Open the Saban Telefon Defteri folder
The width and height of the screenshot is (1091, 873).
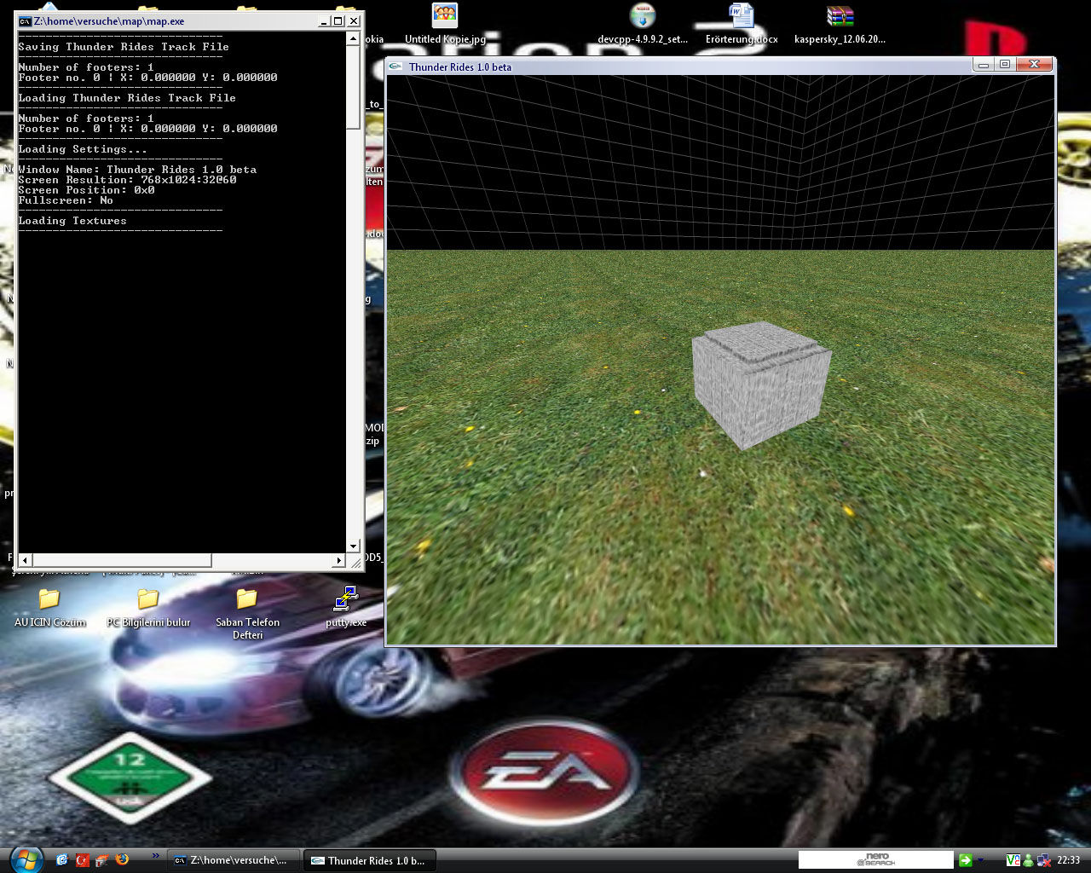click(x=247, y=598)
